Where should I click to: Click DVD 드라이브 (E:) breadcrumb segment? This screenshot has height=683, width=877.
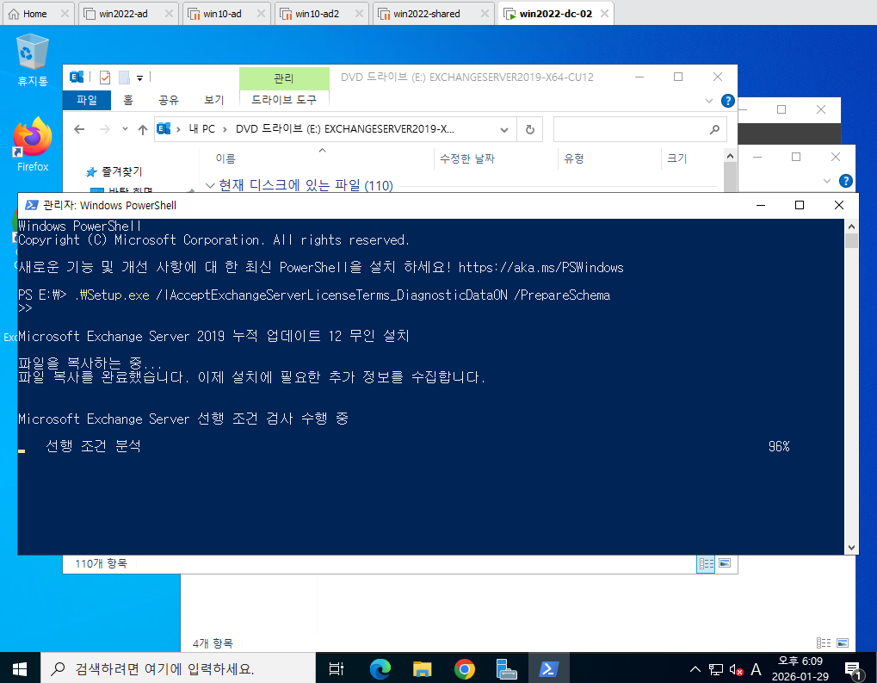pos(344,129)
